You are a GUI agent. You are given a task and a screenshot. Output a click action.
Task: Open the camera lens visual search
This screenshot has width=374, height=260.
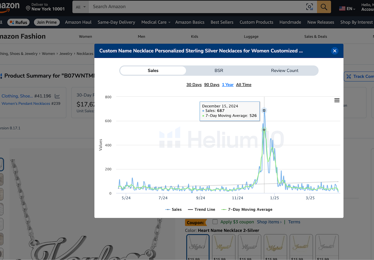310,7
